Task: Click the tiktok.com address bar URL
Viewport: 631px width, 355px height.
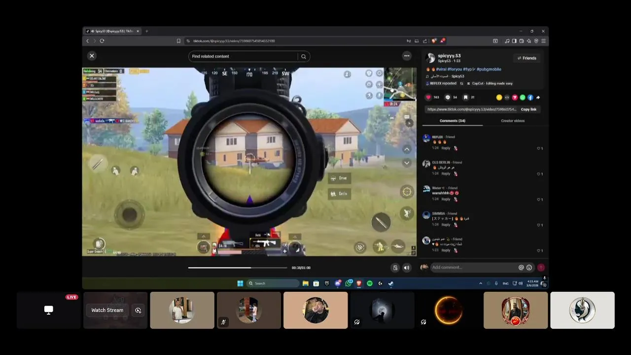Action: click(x=234, y=41)
